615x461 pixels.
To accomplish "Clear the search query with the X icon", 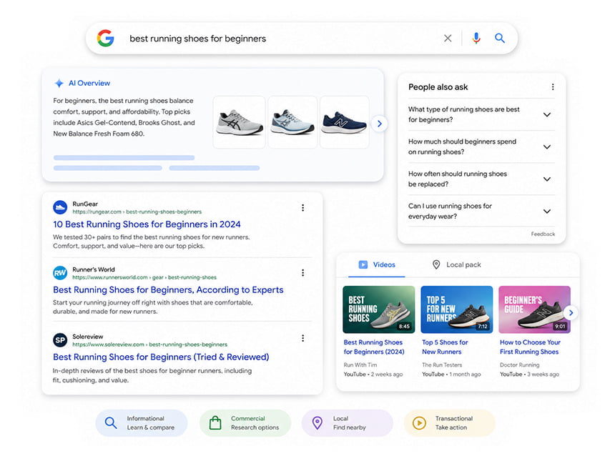I will pyautogui.click(x=448, y=38).
